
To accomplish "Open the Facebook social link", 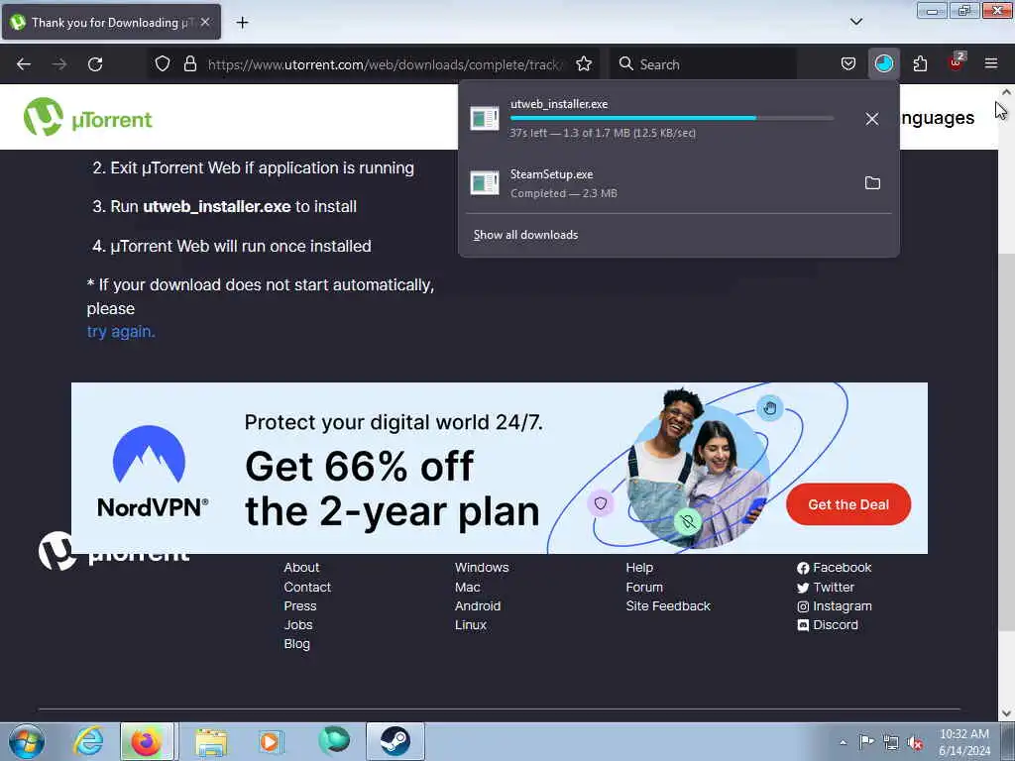I will [835, 568].
